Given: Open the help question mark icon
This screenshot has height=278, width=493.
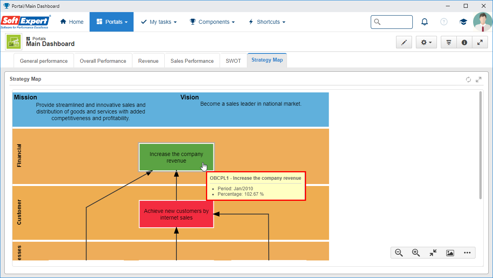Looking at the screenshot, I should [x=444, y=22].
